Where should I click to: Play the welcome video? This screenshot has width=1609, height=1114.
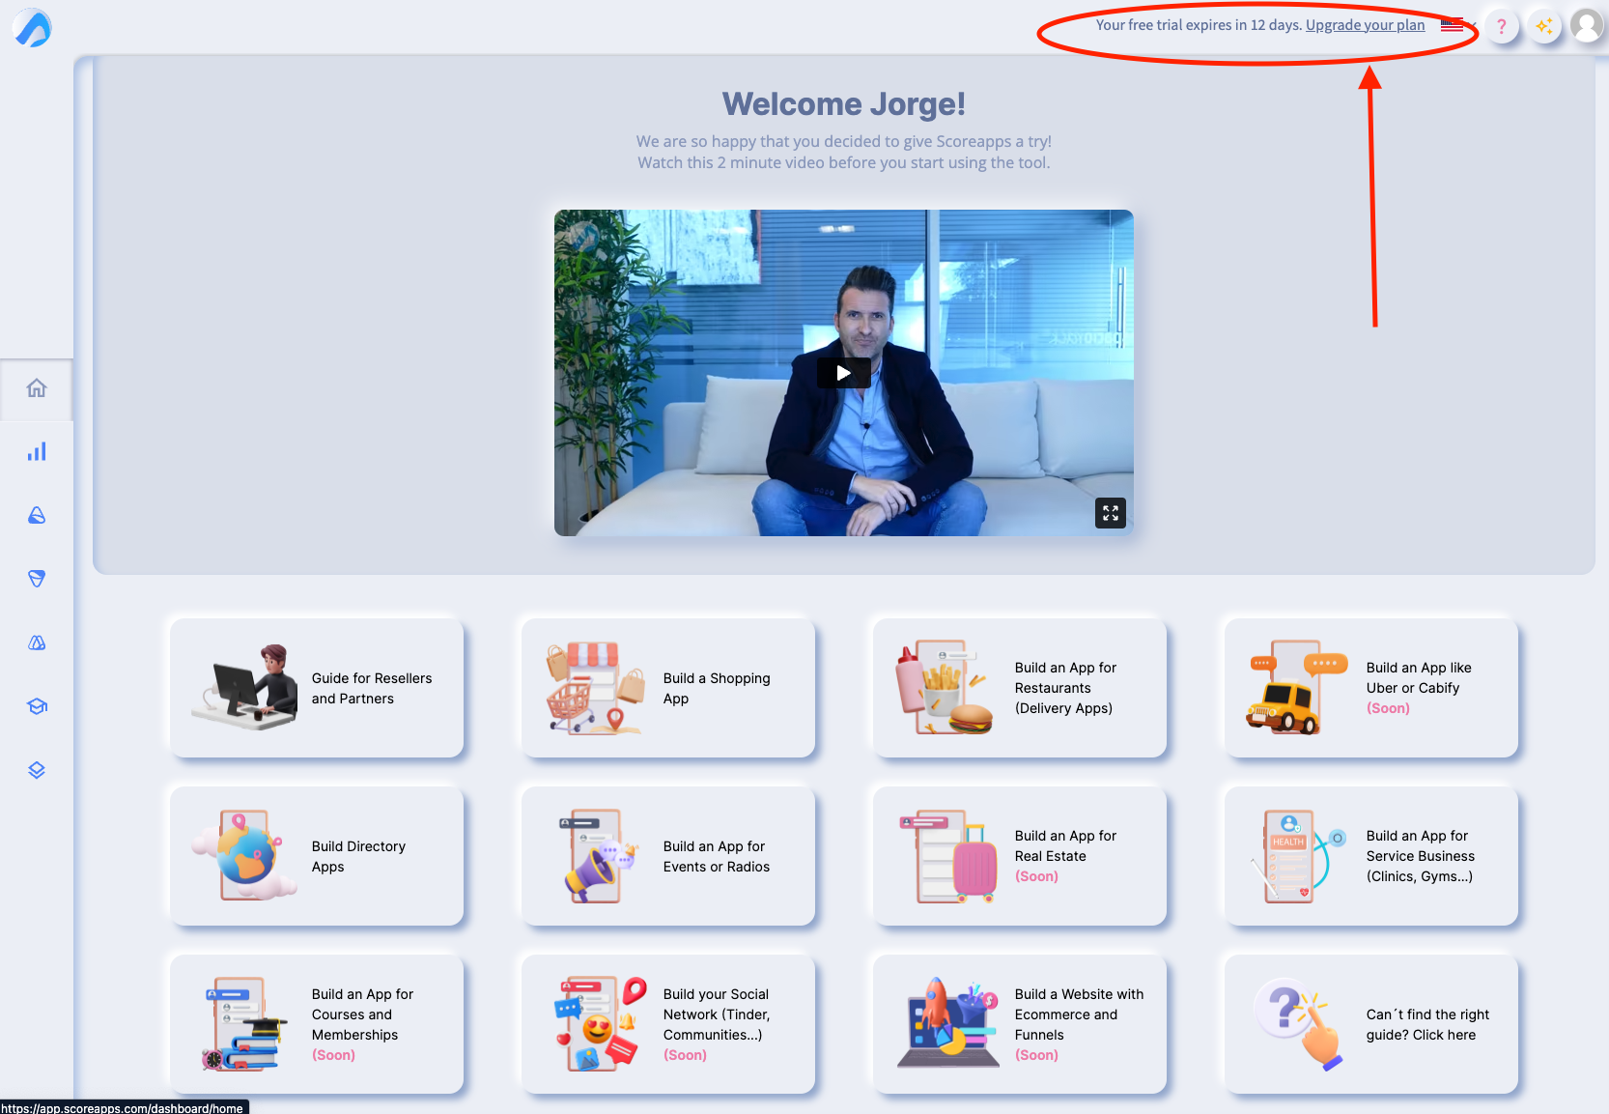843,373
